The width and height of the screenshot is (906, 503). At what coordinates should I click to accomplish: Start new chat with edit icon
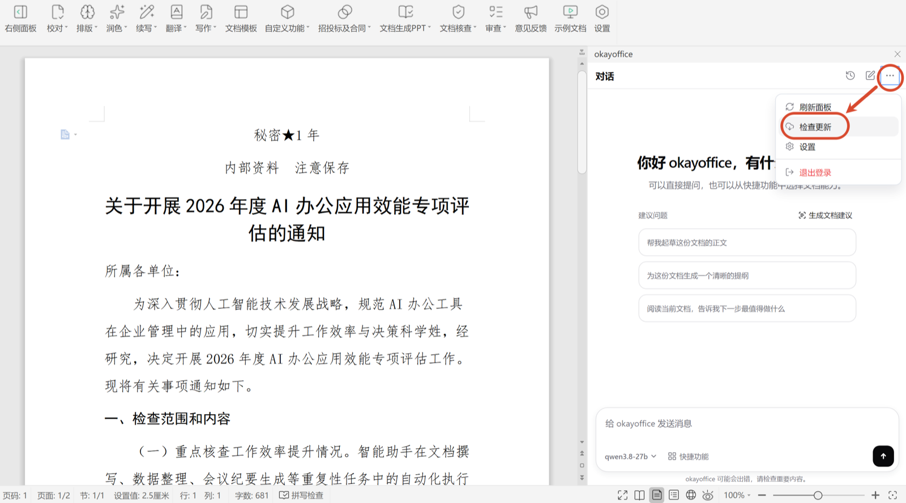tap(870, 76)
